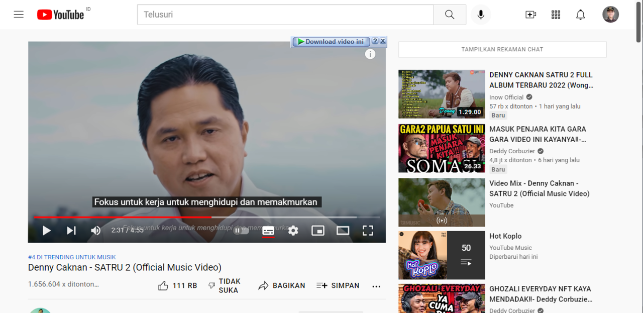Viewport: 643px width, 313px height.
Task: Open GHOZALI EVERYDAY video thumbnail
Action: 442,298
